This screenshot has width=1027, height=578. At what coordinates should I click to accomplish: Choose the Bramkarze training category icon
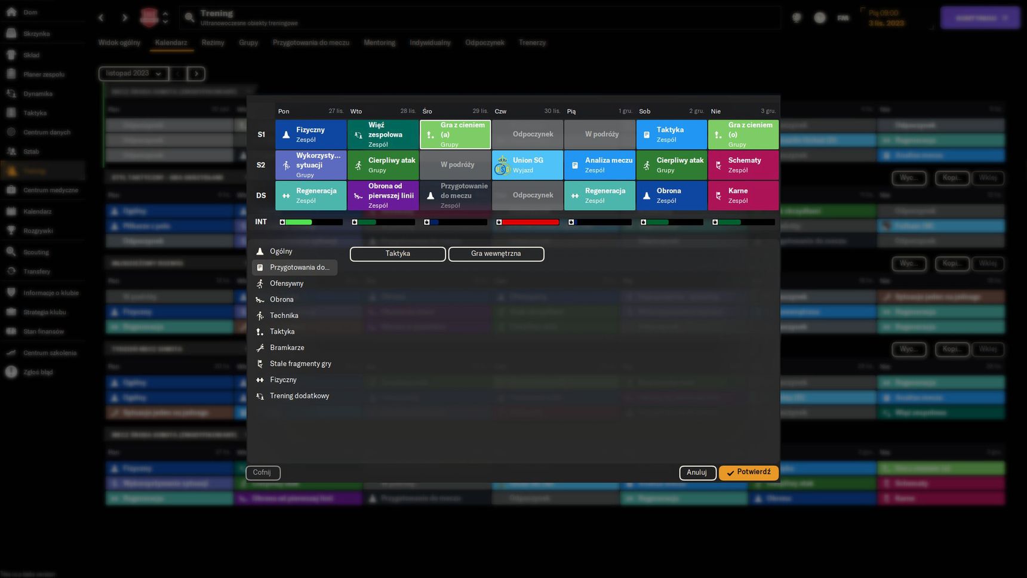click(x=260, y=348)
